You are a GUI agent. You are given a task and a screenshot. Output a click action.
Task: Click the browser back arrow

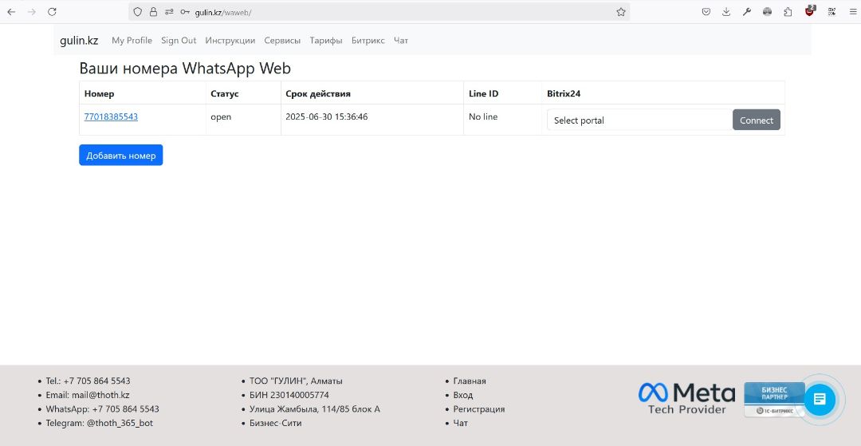point(11,12)
